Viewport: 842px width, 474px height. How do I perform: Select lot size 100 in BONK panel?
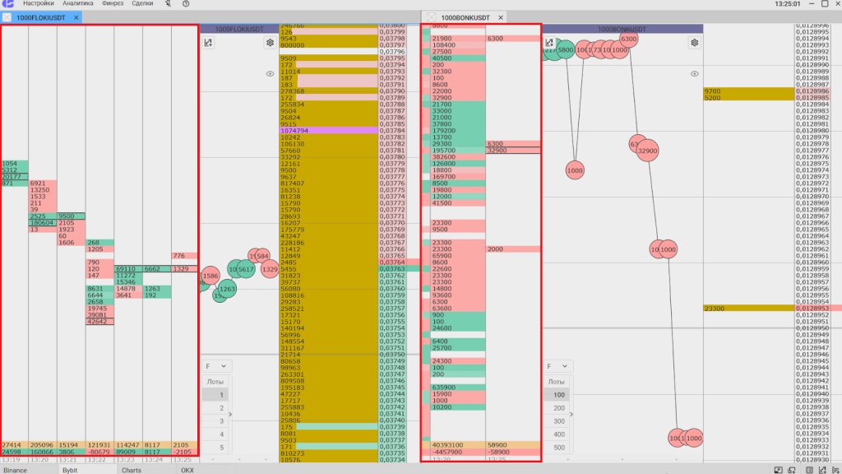tap(558, 395)
